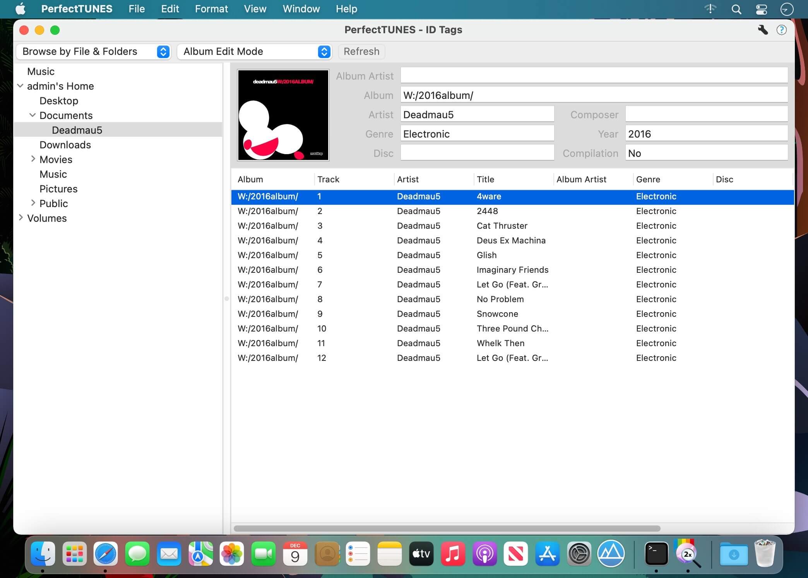Open Terminal from the dock
Image resolution: width=808 pixels, height=578 pixels.
click(x=656, y=554)
